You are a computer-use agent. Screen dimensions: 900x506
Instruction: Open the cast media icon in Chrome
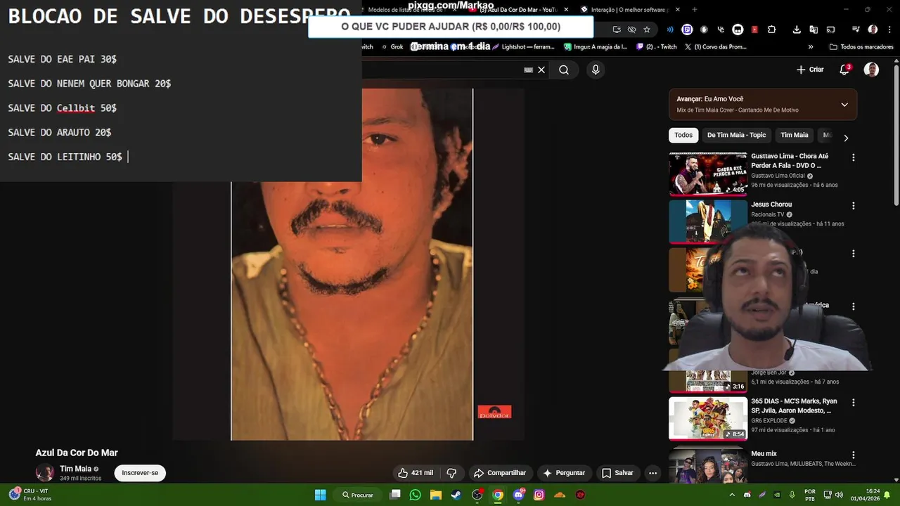[830, 30]
